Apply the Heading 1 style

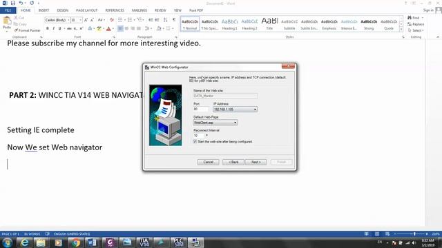(230, 24)
